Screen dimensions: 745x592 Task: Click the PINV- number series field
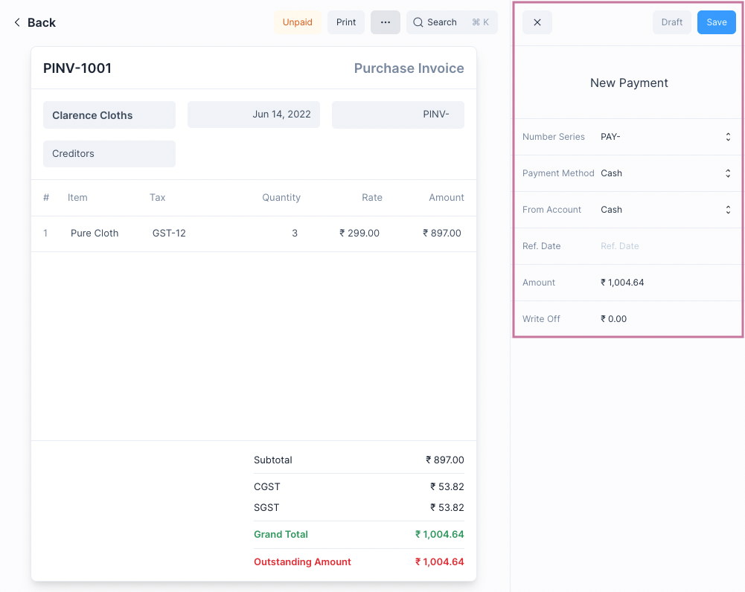398,115
